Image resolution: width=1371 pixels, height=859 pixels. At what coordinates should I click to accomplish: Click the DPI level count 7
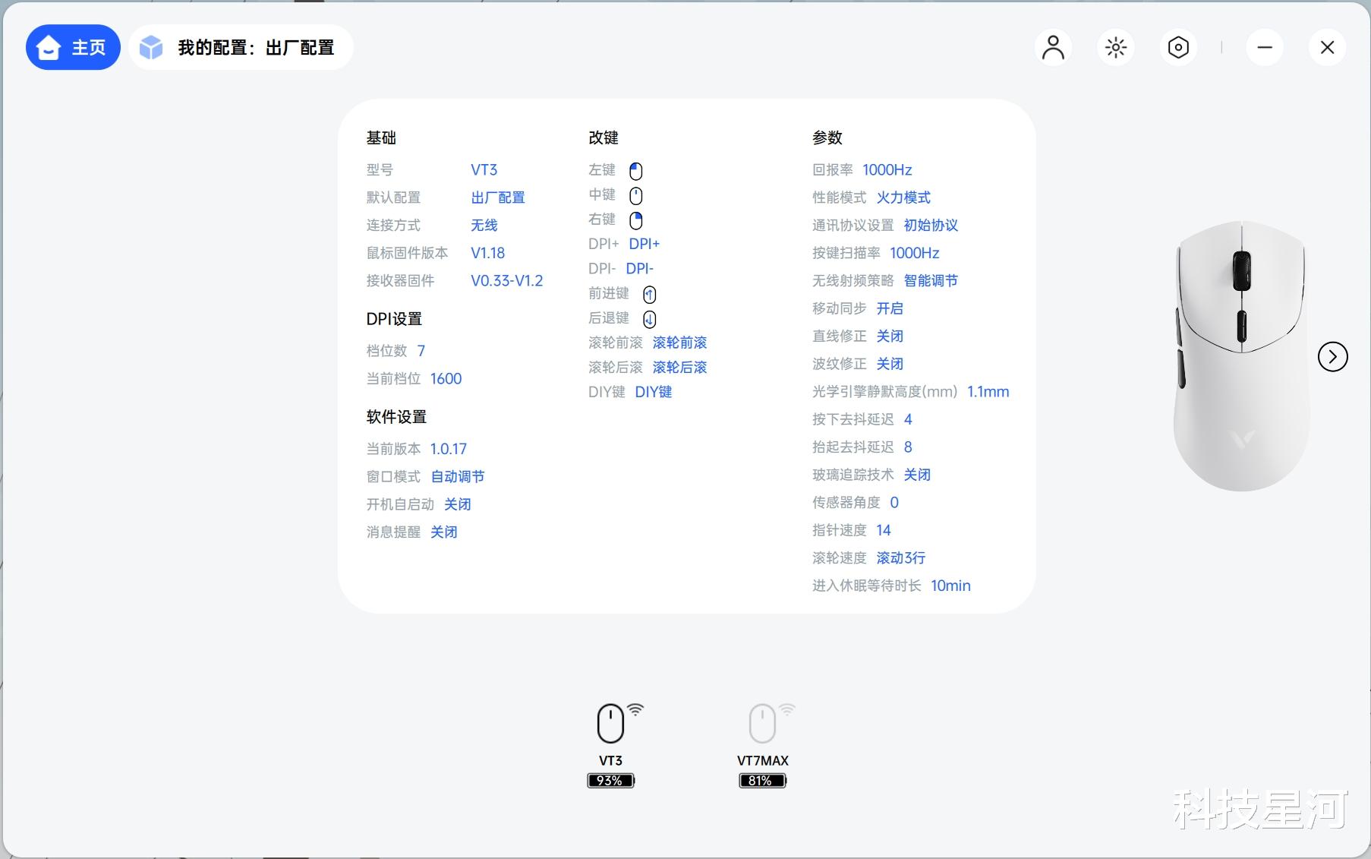click(421, 351)
